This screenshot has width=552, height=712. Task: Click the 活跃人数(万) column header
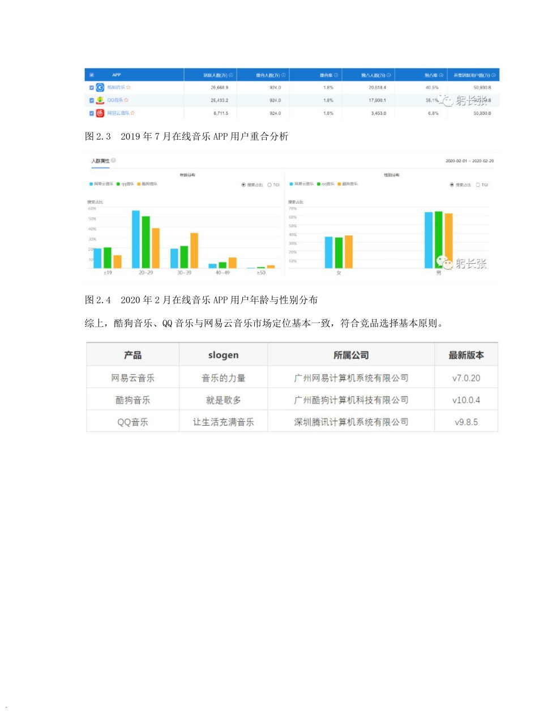click(x=215, y=75)
